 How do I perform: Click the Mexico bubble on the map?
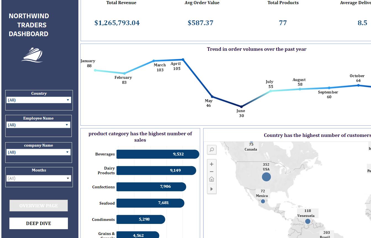click(x=263, y=201)
